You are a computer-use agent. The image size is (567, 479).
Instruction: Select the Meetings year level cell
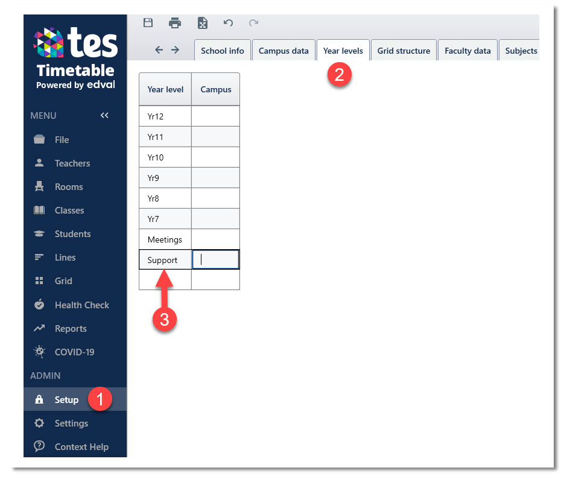coord(165,239)
